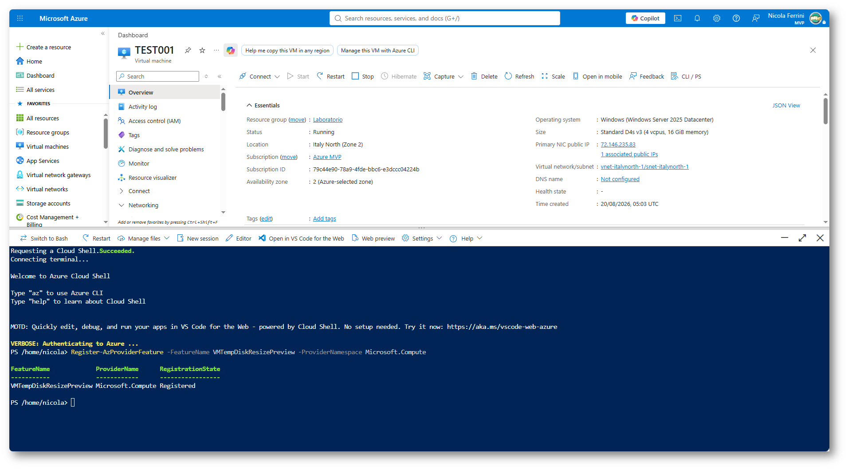The height and width of the screenshot is (470, 848).
Task: Click the resource menu Search box
Action: tap(158, 76)
